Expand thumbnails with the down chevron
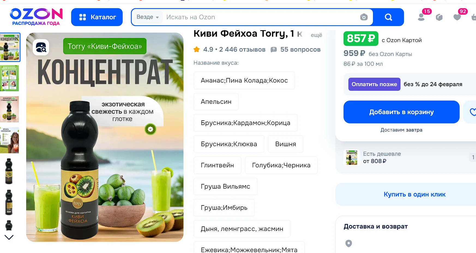Viewport: 476px width, 253px height. [x=9, y=237]
